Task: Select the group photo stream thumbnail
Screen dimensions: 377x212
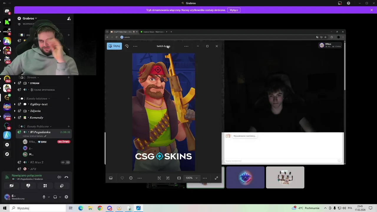Action: (285, 178)
